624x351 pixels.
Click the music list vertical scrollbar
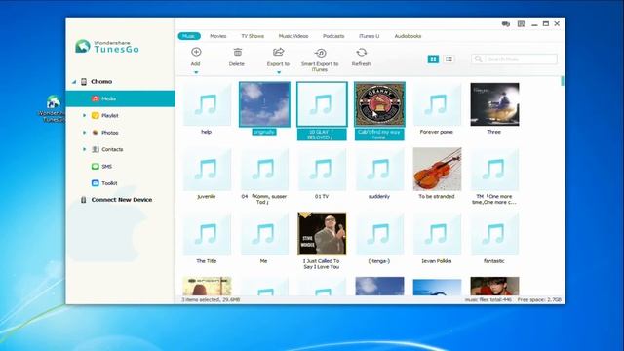[x=563, y=81]
